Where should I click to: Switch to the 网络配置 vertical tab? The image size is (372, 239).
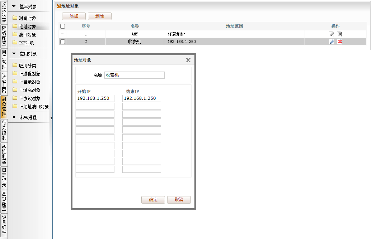pyautogui.click(x=4, y=36)
